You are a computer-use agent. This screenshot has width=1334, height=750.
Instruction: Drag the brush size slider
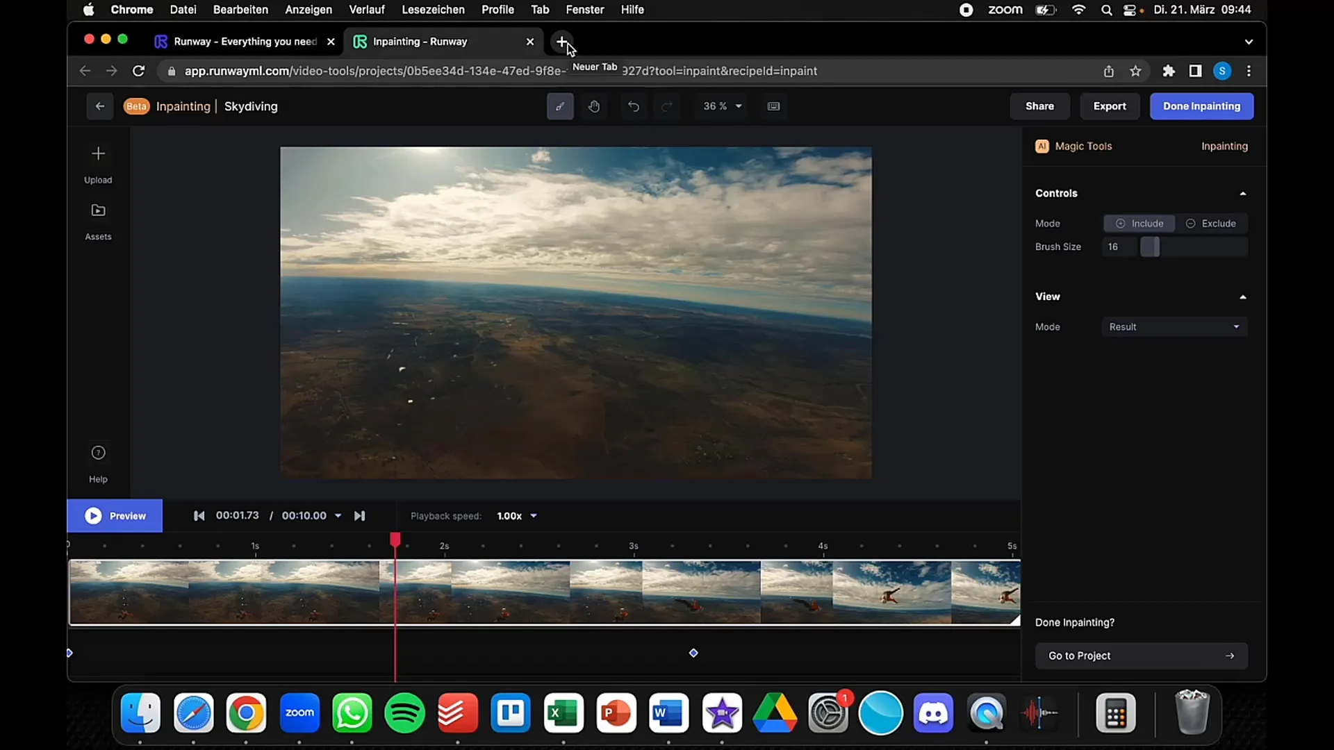pos(1149,245)
